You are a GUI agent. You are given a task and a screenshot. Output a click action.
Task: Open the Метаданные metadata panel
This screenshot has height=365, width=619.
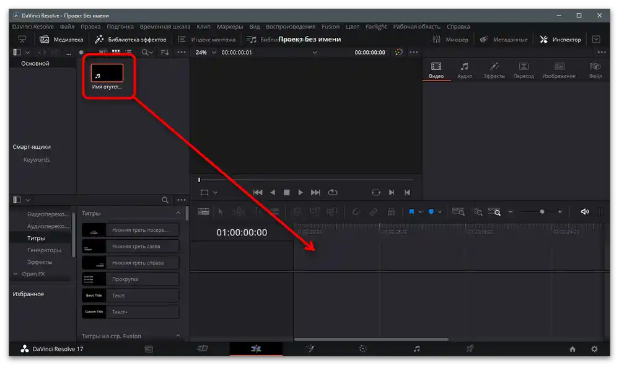[503, 40]
